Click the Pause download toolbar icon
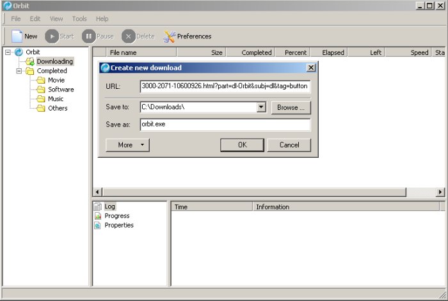This screenshot has height=301, width=448. click(x=88, y=36)
